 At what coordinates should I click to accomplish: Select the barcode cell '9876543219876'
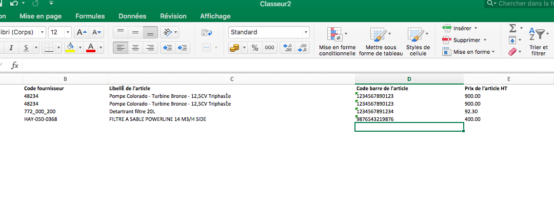tap(409, 119)
